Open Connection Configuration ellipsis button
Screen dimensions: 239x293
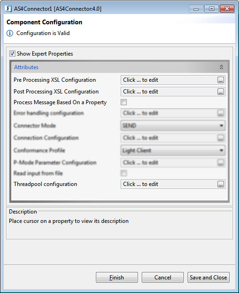point(221,138)
